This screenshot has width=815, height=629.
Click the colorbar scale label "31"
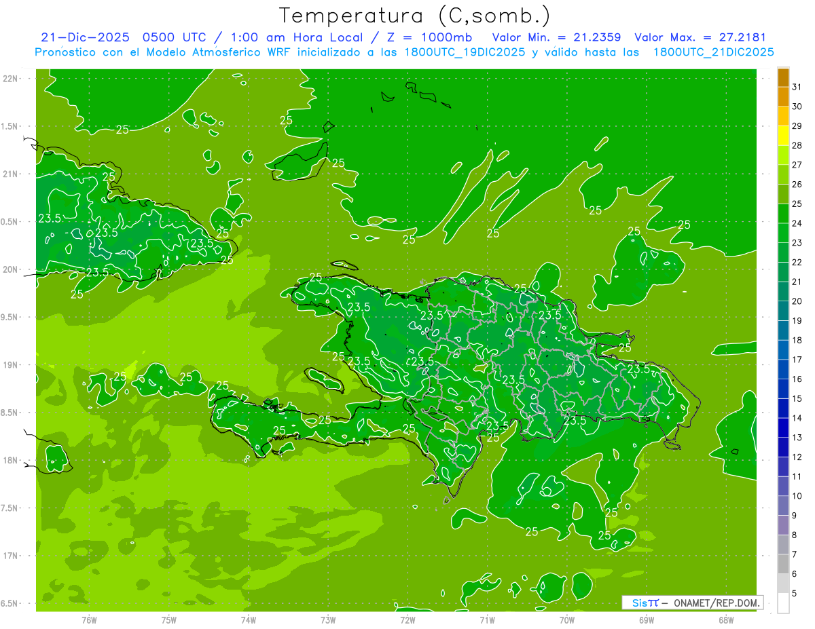(x=797, y=87)
